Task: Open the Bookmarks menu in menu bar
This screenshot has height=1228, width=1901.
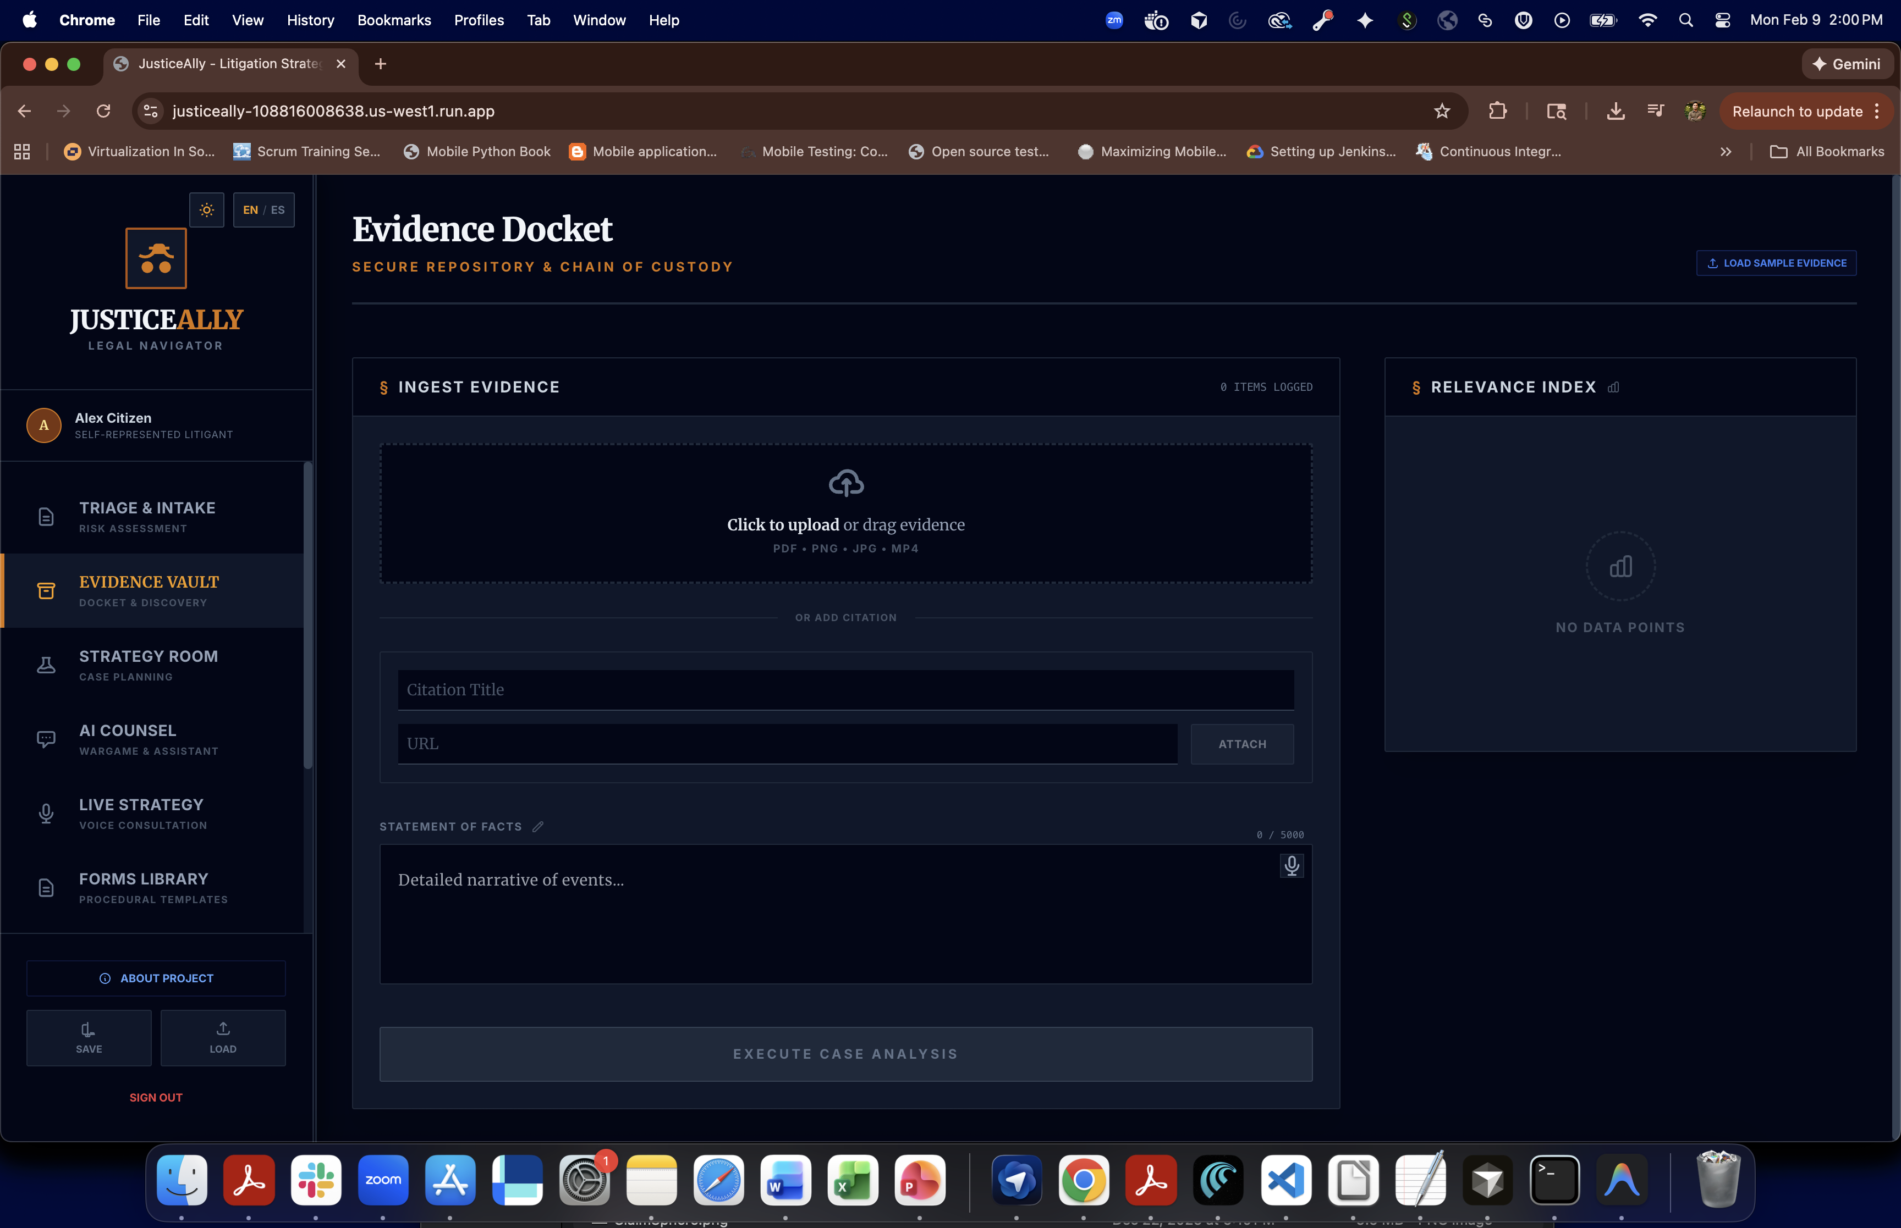Action: (x=394, y=20)
